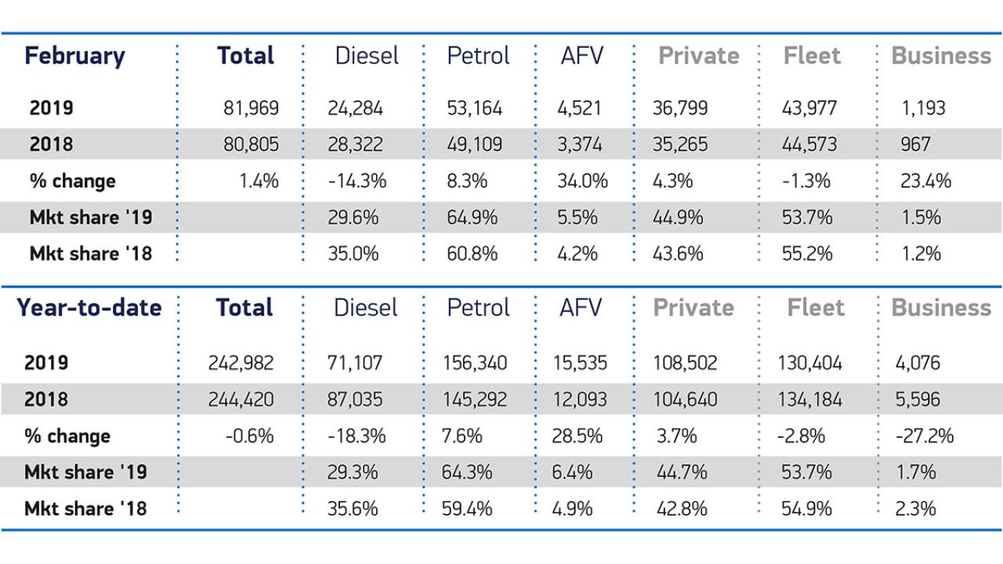
Task: Select the Petrol header in Year-to-date table
Action: tap(478, 308)
